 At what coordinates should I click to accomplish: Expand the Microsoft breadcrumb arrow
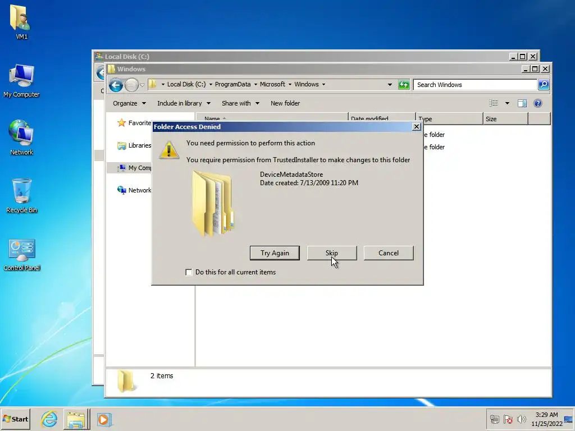click(290, 85)
